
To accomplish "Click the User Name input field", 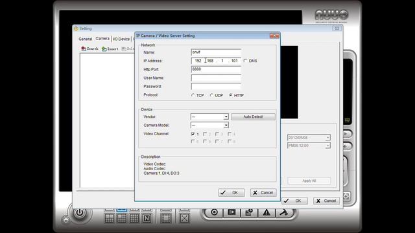I will point(216,78).
